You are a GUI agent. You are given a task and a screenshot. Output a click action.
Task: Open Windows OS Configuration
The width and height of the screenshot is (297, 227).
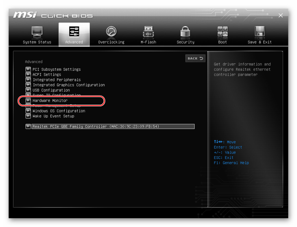click(x=59, y=111)
